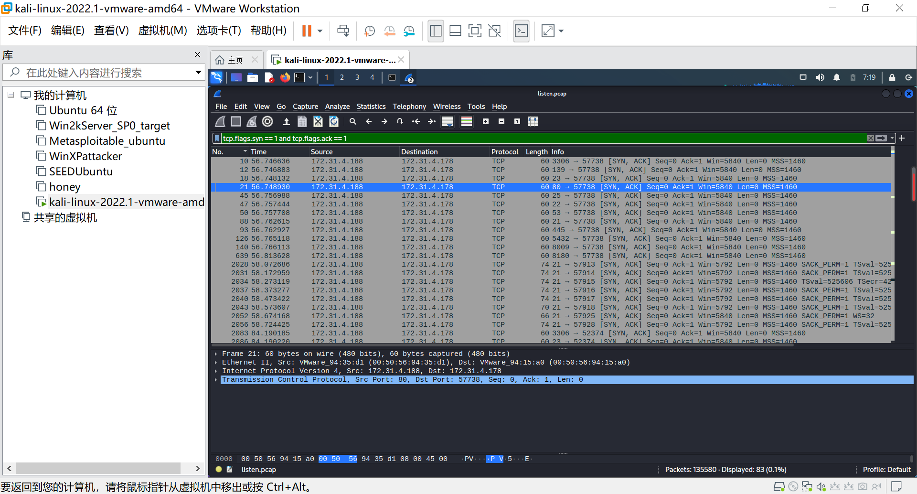This screenshot has width=917, height=494.
Task: Launch Firefox from the Kali panel
Action: (285, 77)
